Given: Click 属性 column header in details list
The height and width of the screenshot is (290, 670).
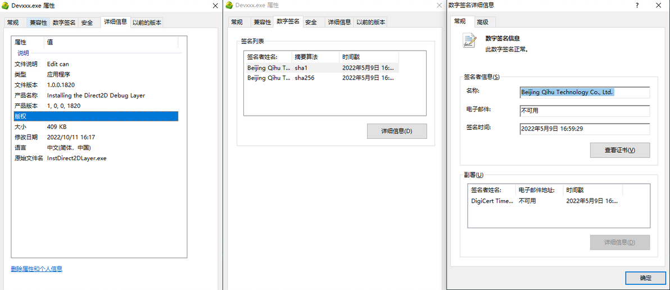Looking at the screenshot, I should pos(28,42).
